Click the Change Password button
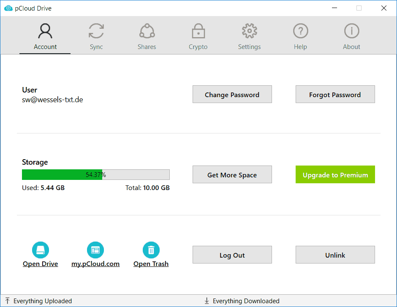Image resolution: width=397 pixels, height=307 pixels. coord(232,94)
